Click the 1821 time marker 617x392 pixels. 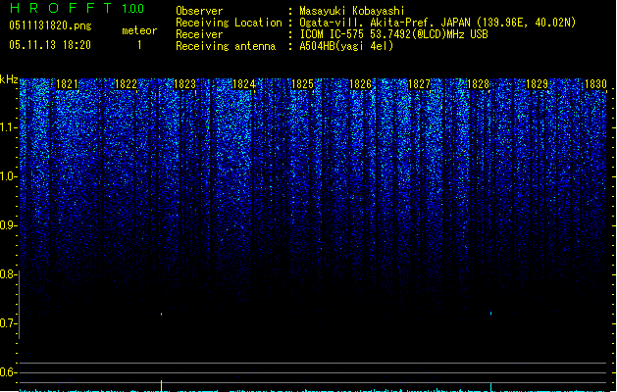coord(68,84)
